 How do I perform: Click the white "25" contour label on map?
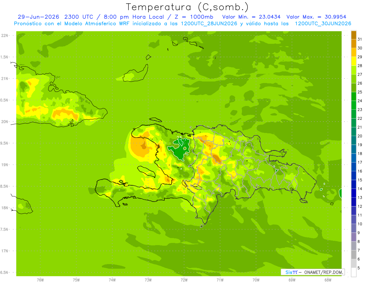(x=180, y=138)
